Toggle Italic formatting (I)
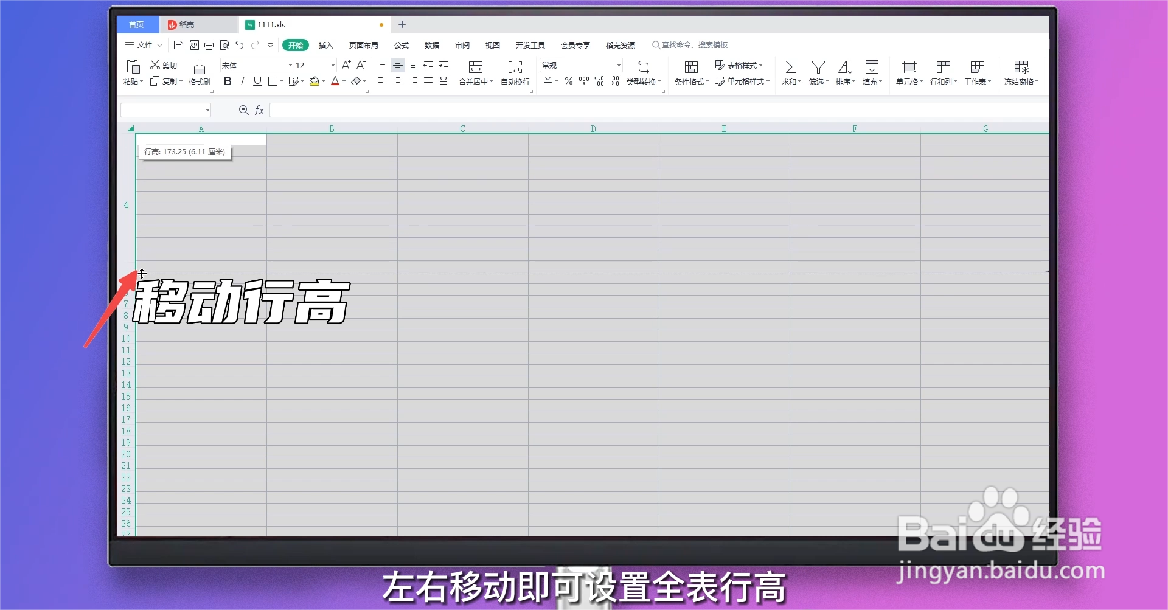 click(x=242, y=81)
